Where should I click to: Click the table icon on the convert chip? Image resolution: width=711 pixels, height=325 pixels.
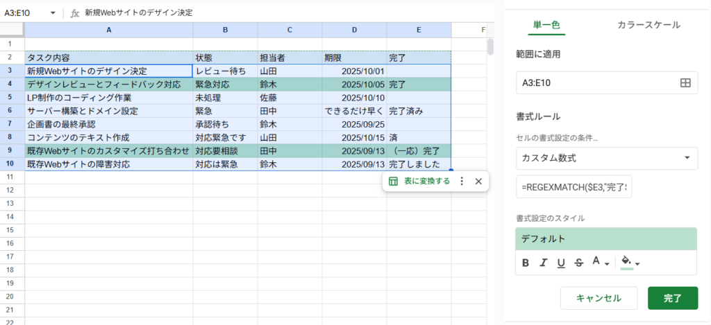coord(393,182)
